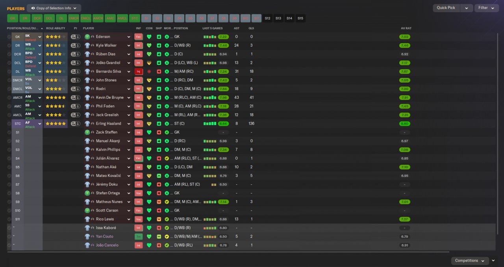Click Ederson's green goalkeeper shirt icon
The width and height of the screenshot is (504, 267).
coord(87,37)
